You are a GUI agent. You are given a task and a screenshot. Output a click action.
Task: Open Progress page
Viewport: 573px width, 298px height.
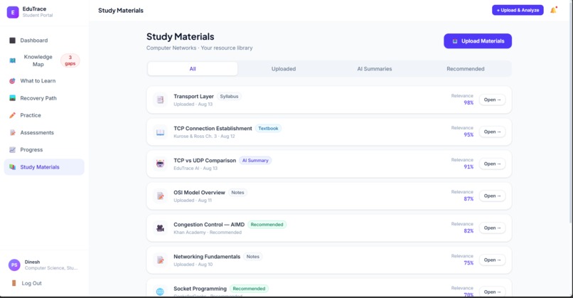44,149
